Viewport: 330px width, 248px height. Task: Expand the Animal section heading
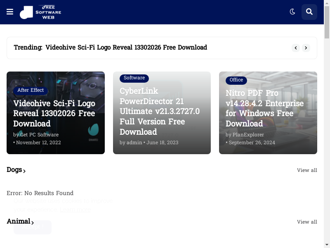tap(20, 222)
